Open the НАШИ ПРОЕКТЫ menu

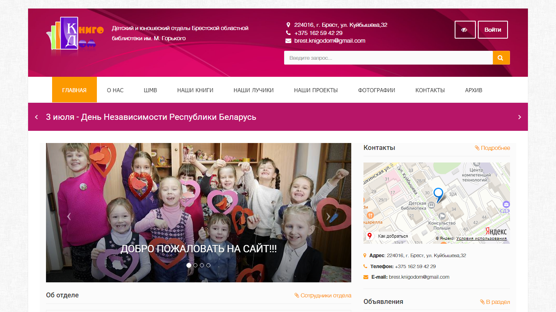316,90
